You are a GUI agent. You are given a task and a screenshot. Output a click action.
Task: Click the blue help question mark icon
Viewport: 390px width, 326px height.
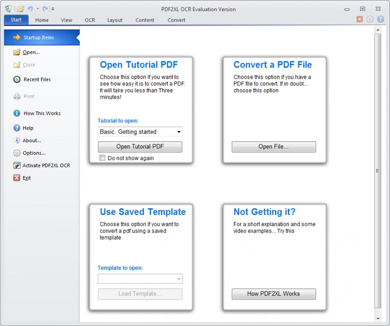(380, 19)
